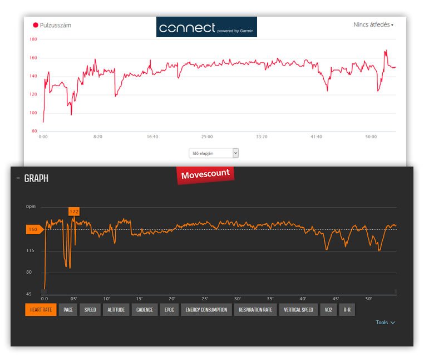
Task: Switch to RESPIRATION RATE graph
Action: pyautogui.click(x=255, y=310)
